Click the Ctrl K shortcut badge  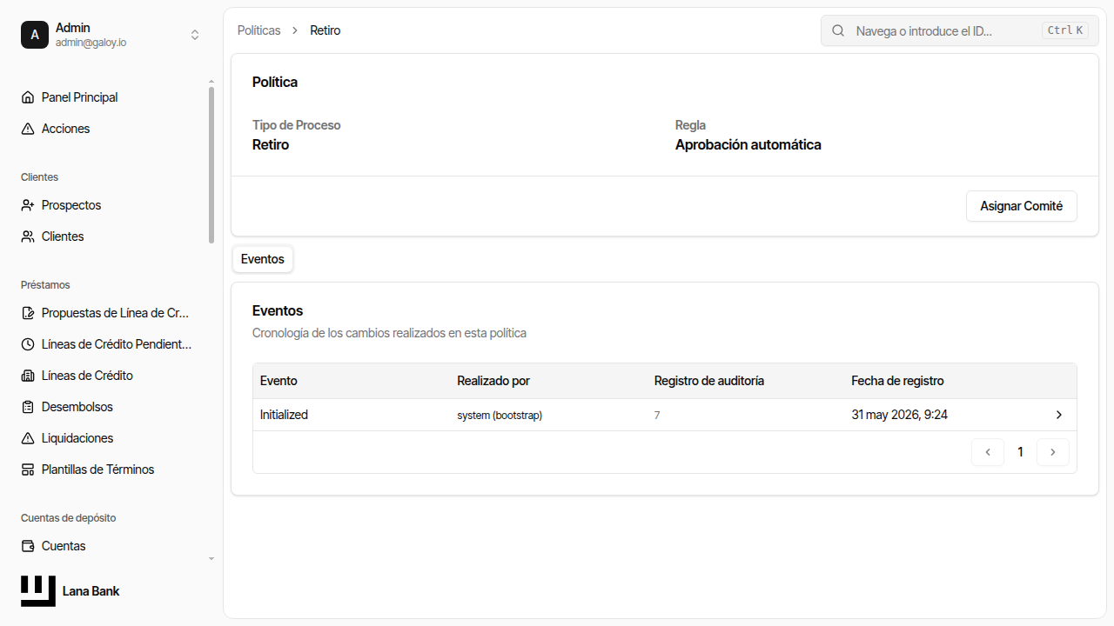click(x=1065, y=30)
